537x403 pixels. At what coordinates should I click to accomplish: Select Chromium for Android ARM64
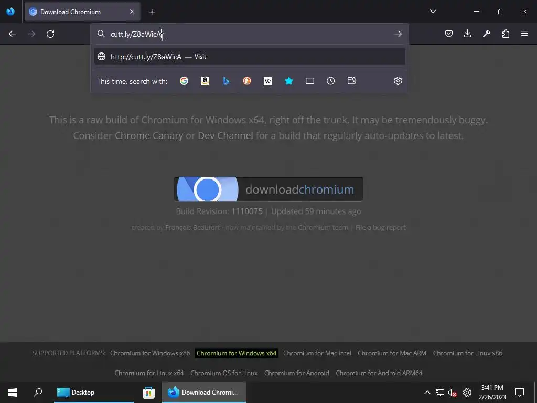[x=379, y=373]
